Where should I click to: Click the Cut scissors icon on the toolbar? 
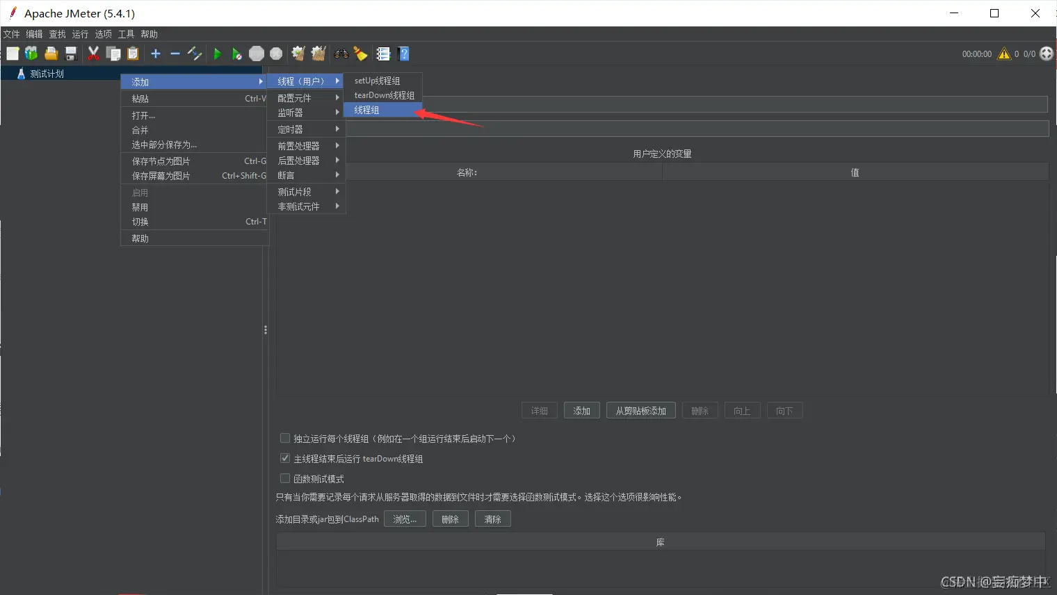[x=93, y=54]
